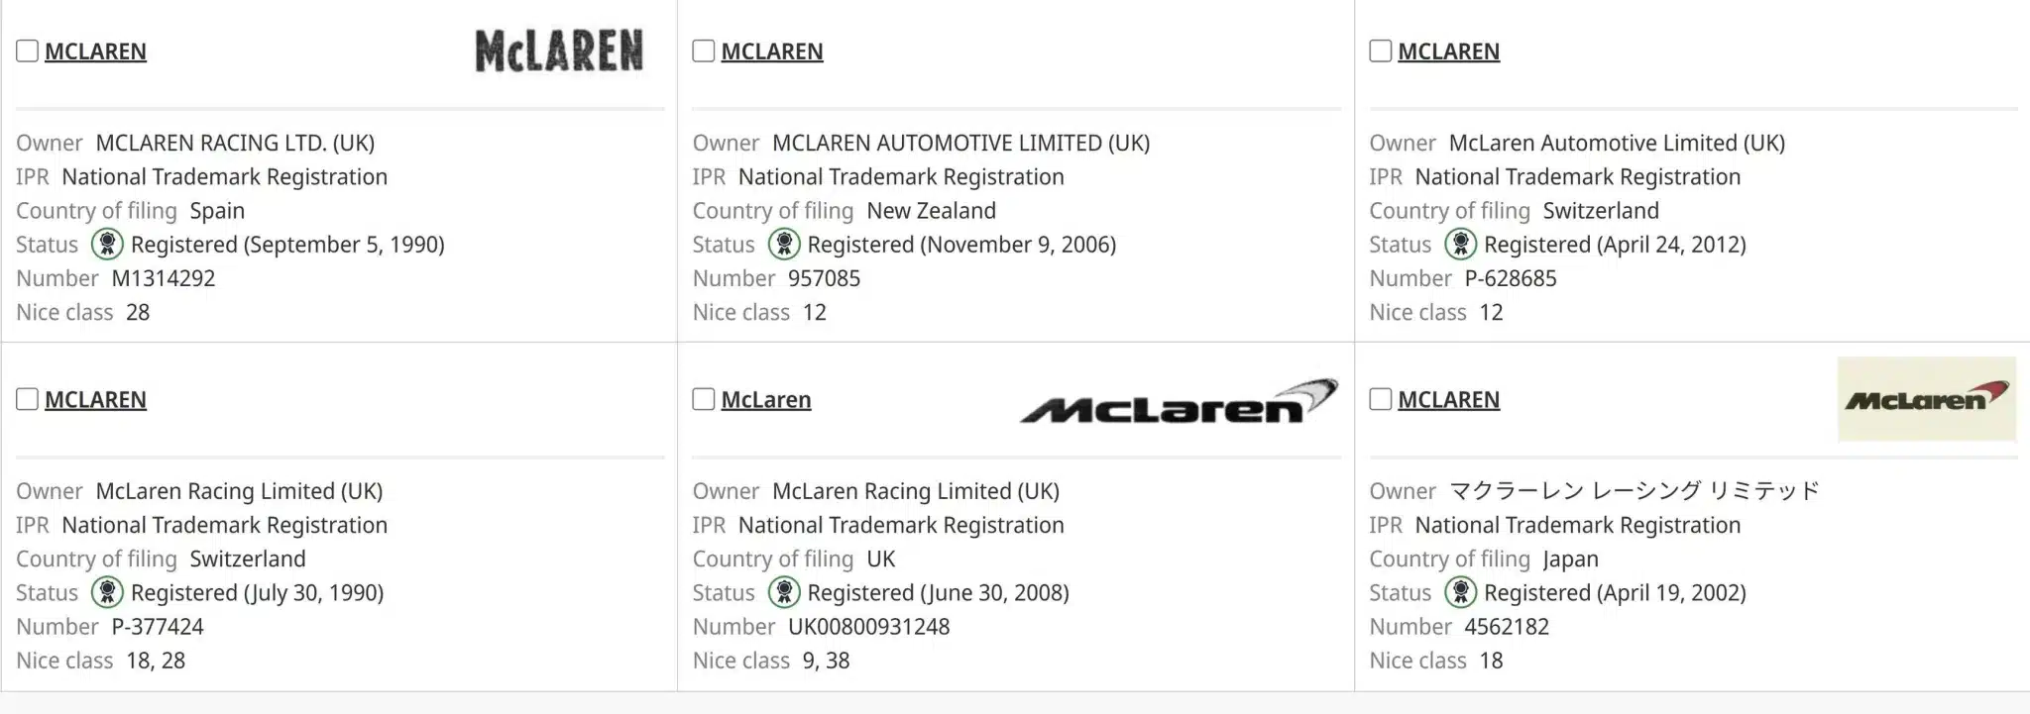Viewport: 2030px width, 714px height.
Task: Tick checkbox for Swiss MCLAREN P-628685
Action: tap(1380, 51)
